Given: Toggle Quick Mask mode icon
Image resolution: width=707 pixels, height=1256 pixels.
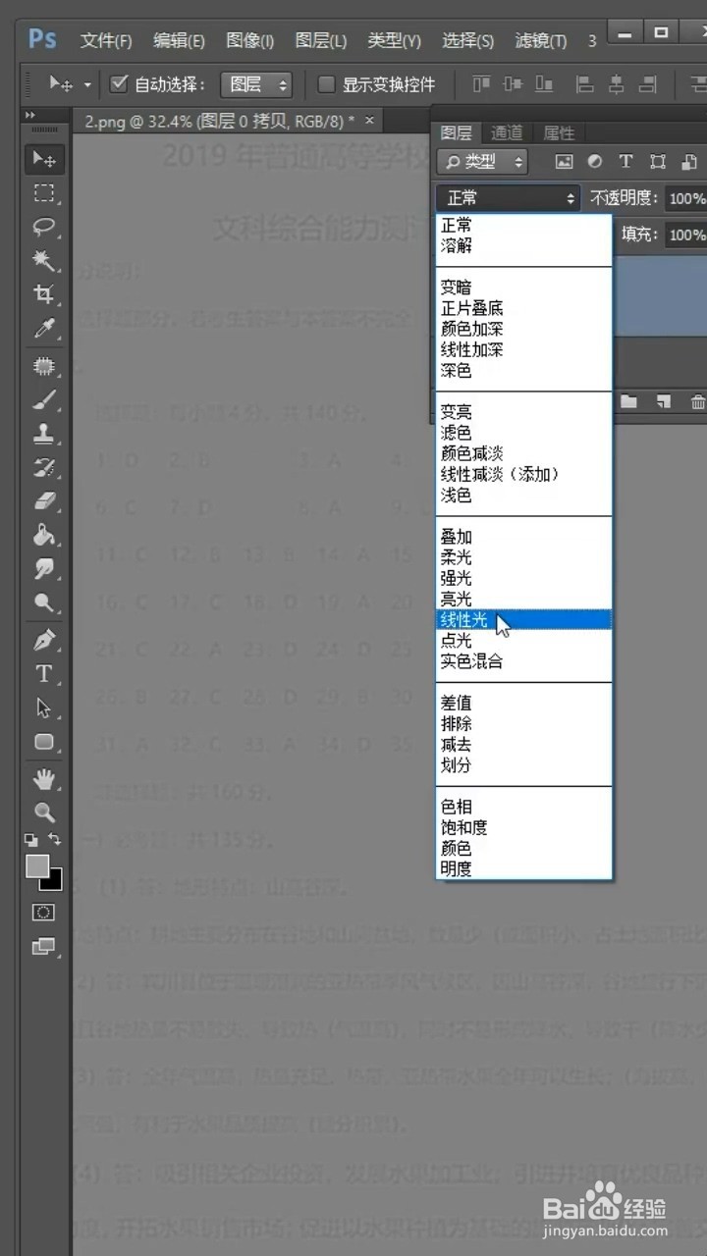Looking at the screenshot, I should coord(44,913).
